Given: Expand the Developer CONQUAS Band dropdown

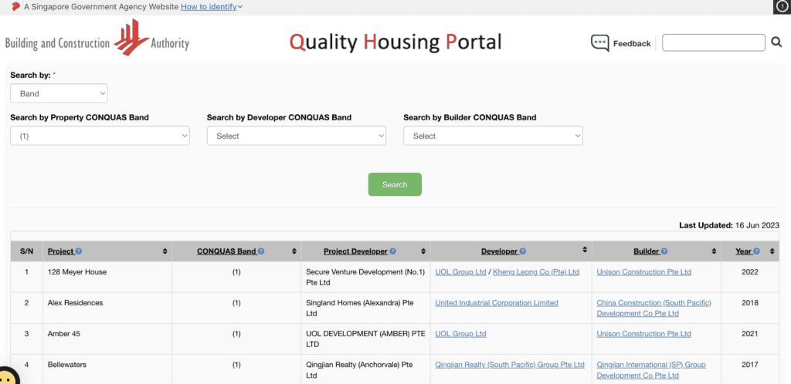Looking at the screenshot, I should tap(296, 136).
